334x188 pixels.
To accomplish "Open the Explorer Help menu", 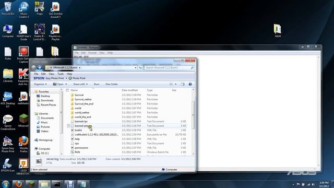I will pyautogui.click(x=69, y=74).
